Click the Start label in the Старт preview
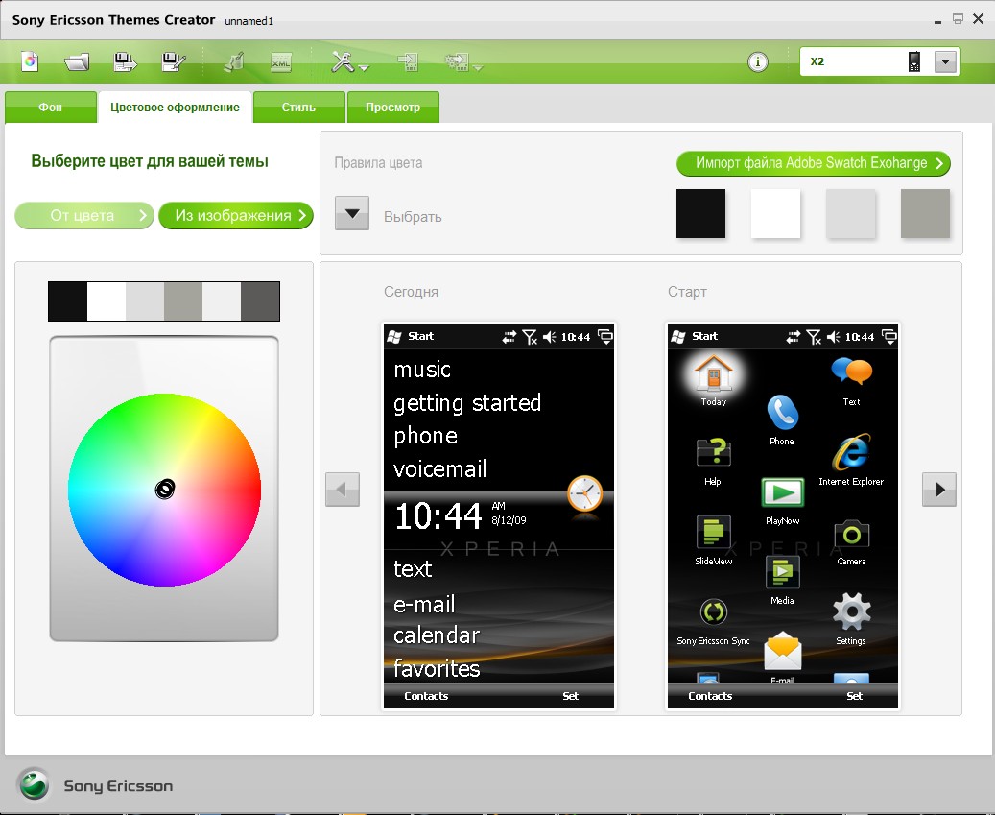 point(704,336)
